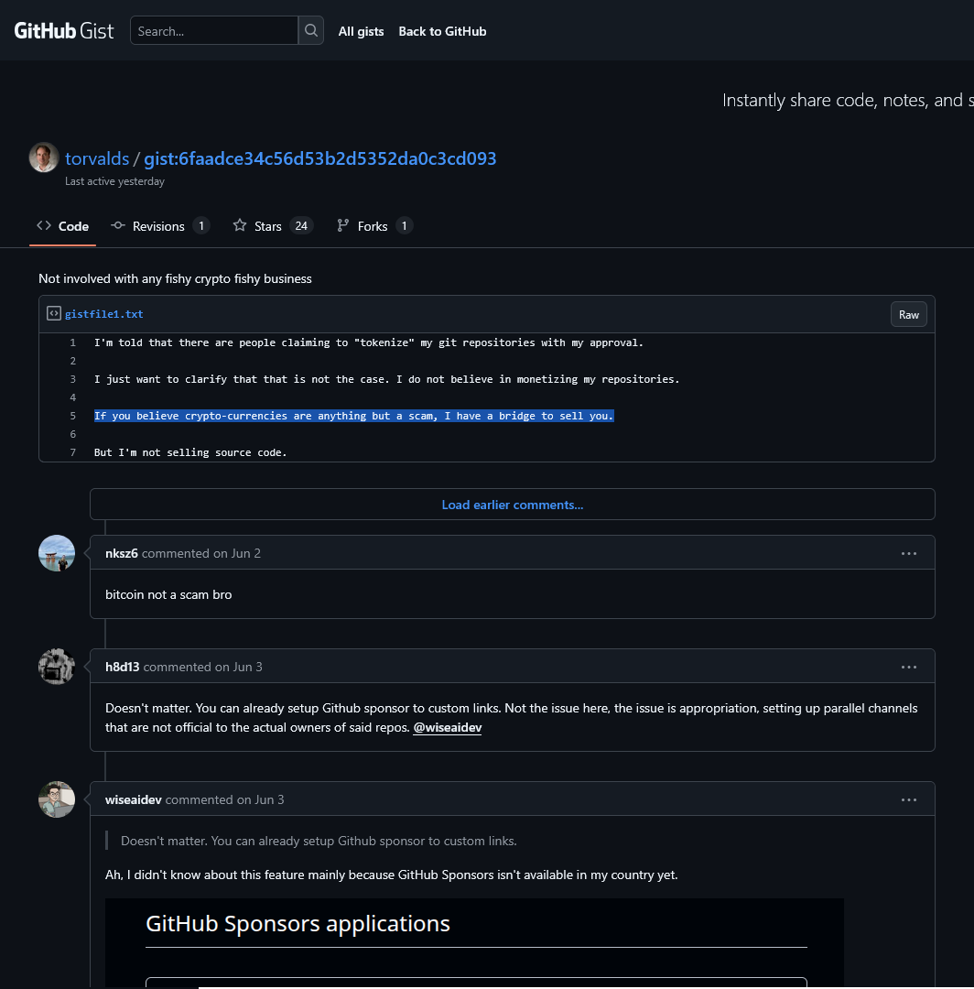This screenshot has width=974, height=989.
Task: Open gist:6faadce34c56d53b2d5352da0c3cd093 link
Action: click(320, 158)
